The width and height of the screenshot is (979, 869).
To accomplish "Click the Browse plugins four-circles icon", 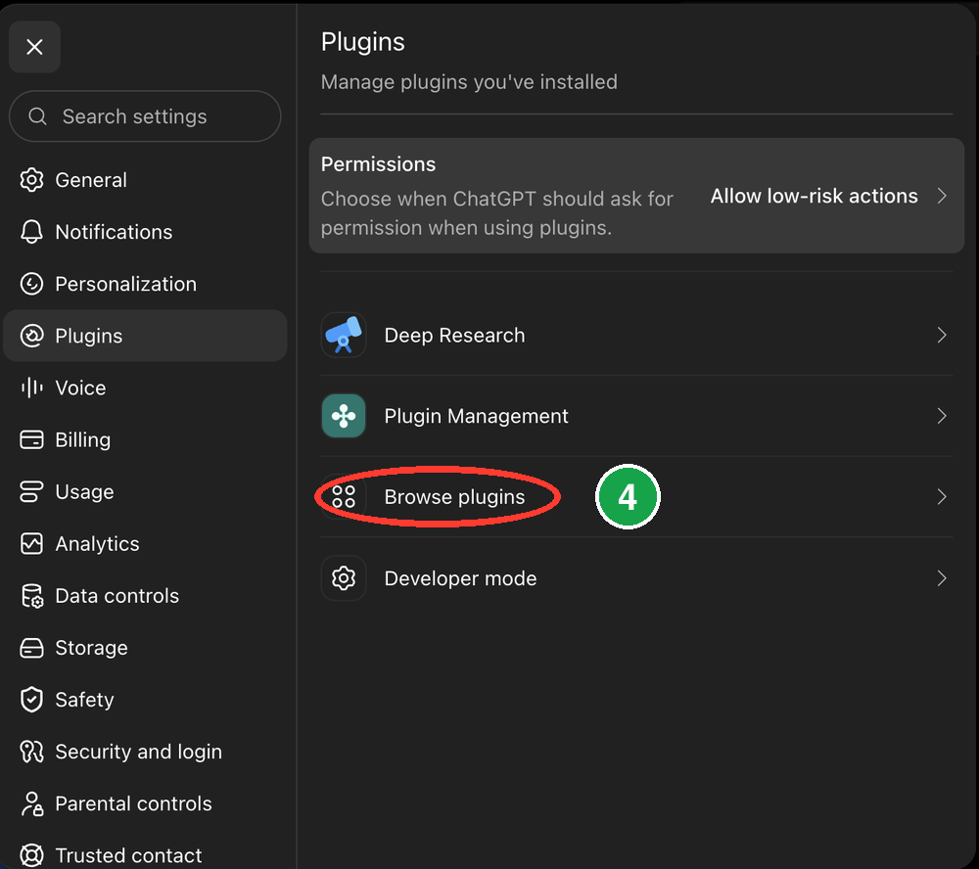I will pyautogui.click(x=344, y=497).
